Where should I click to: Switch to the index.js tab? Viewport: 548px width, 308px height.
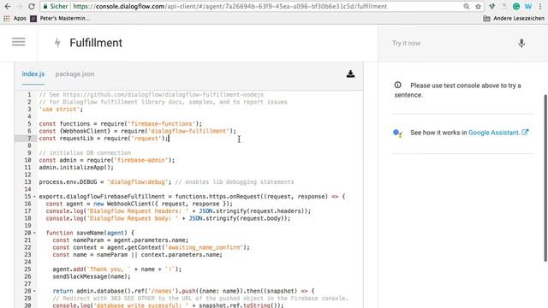click(x=33, y=74)
